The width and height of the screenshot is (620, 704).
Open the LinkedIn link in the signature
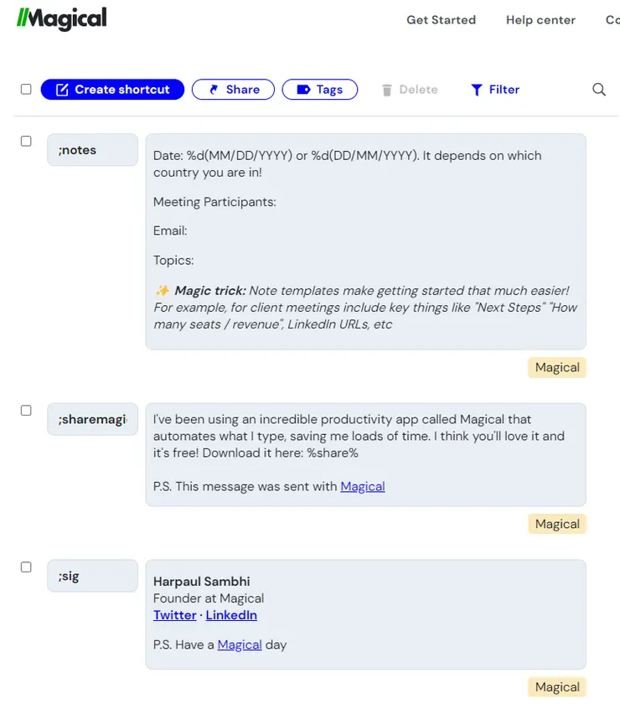click(x=231, y=615)
